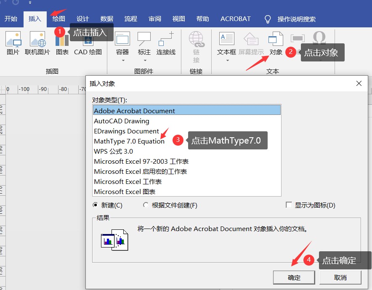Insert an object via the 对象 icon
Image resolution: width=372 pixels, height=290 pixels.
(276, 42)
